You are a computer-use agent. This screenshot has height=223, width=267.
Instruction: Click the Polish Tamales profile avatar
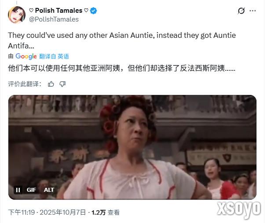(17, 15)
